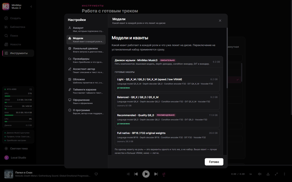The image size is (292, 182).
Task: Toggle Светлая тема theme switch
Action: (x=18, y=148)
